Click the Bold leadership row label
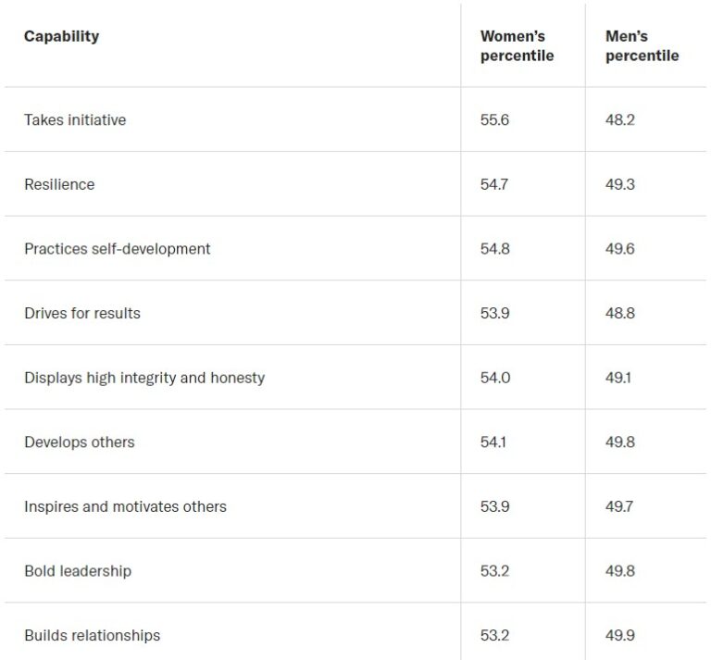The height and width of the screenshot is (660, 711). point(78,571)
